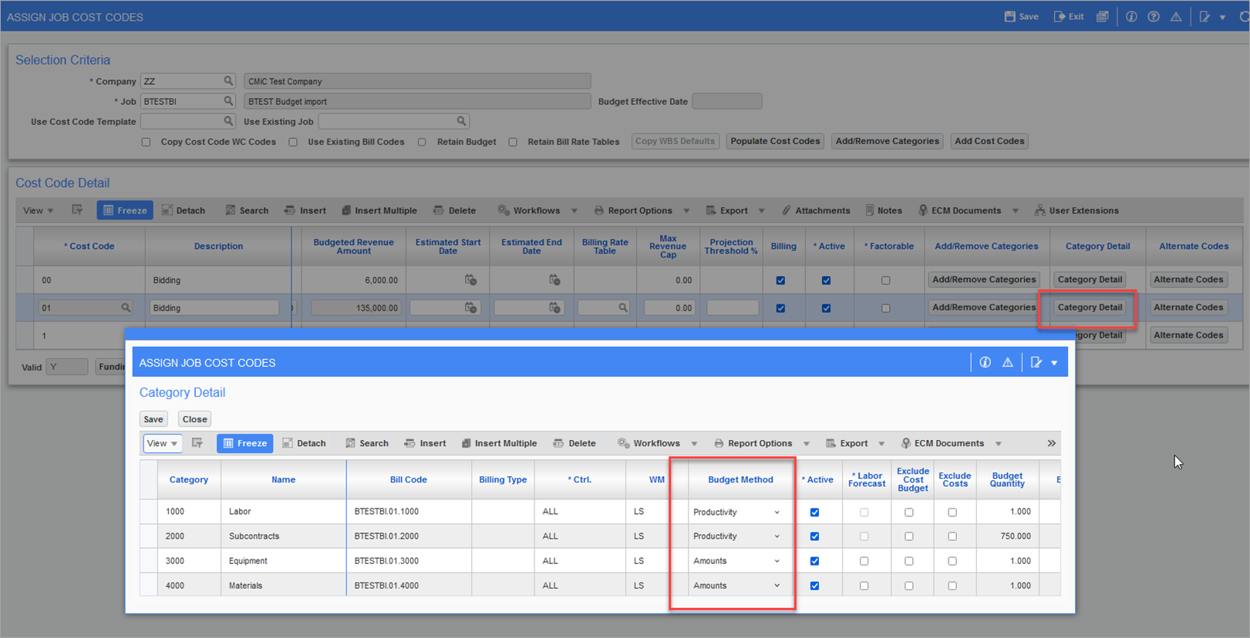Expand Export menu in Category Detail toolbar
The image size is (1250, 638).
pyautogui.click(x=881, y=443)
